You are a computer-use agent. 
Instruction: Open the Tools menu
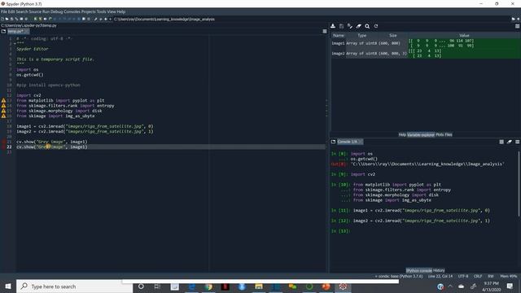coord(101,11)
